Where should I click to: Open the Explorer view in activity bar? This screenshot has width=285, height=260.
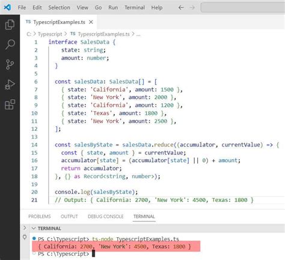pyautogui.click(x=10, y=25)
